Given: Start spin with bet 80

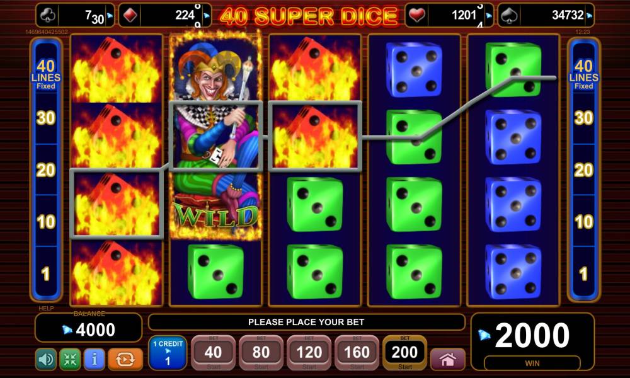Looking at the screenshot, I should pyautogui.click(x=261, y=353).
